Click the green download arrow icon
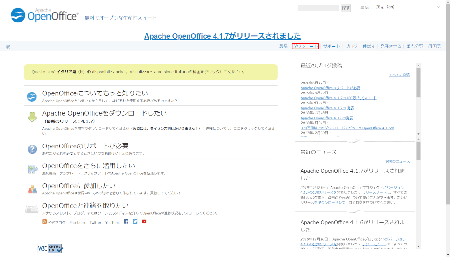 (32, 117)
